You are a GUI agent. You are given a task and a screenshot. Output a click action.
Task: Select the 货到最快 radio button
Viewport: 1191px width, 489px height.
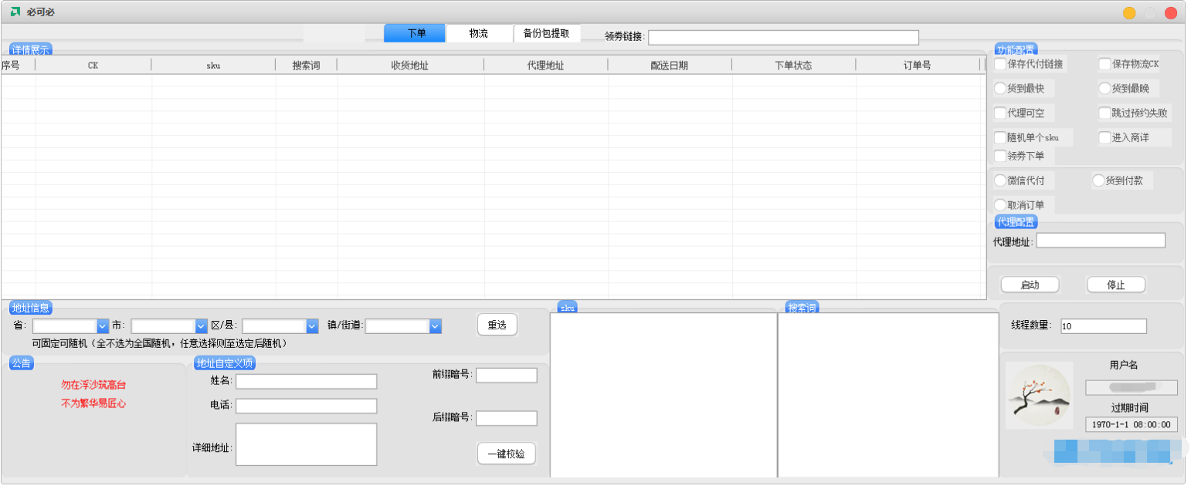[x=1000, y=89]
